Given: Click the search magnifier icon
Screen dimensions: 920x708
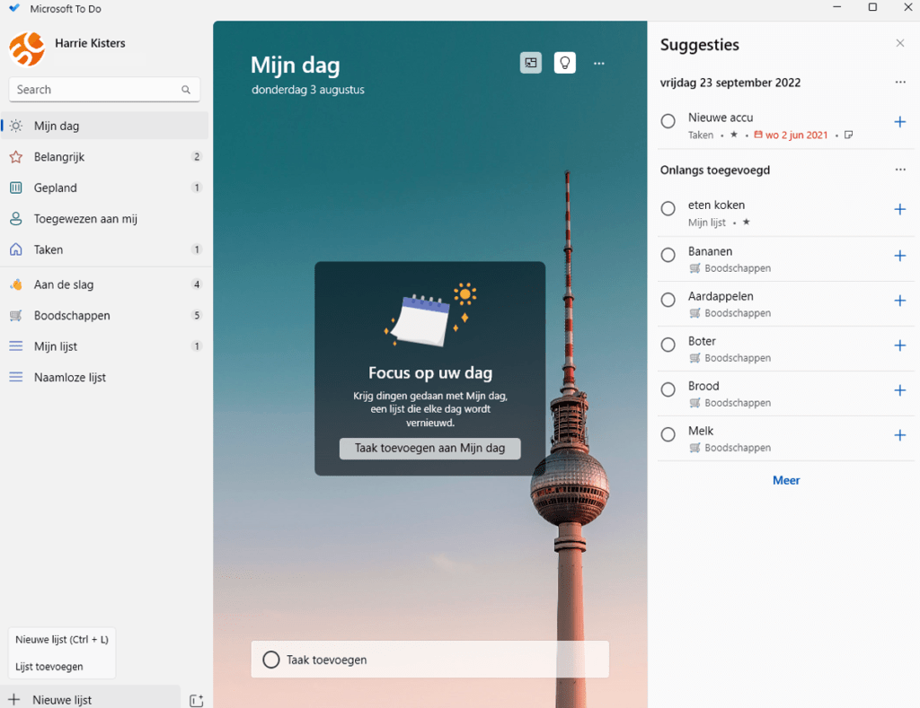Looking at the screenshot, I should (x=186, y=90).
